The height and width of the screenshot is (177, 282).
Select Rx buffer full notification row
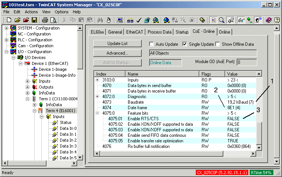(175, 146)
